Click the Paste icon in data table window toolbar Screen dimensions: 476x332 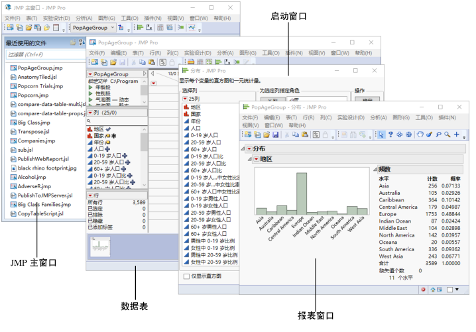click(152, 62)
